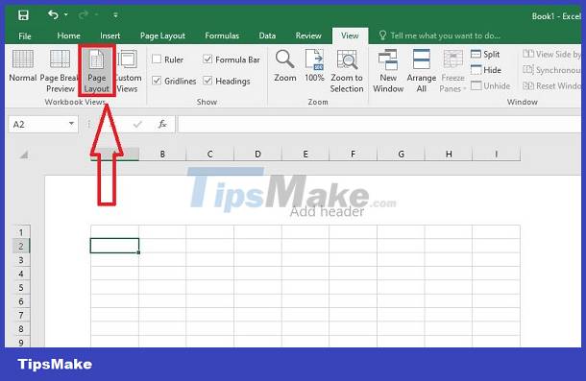Image resolution: width=586 pixels, height=381 pixels.
Task: Open the undo history dropdown arrow
Action: click(x=66, y=15)
